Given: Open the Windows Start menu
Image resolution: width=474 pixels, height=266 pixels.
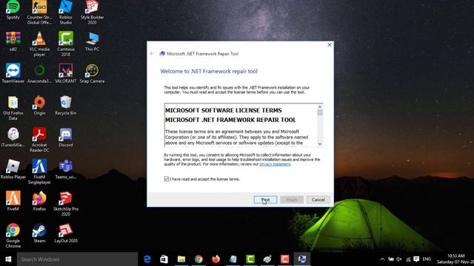Looking at the screenshot, I should [8, 259].
